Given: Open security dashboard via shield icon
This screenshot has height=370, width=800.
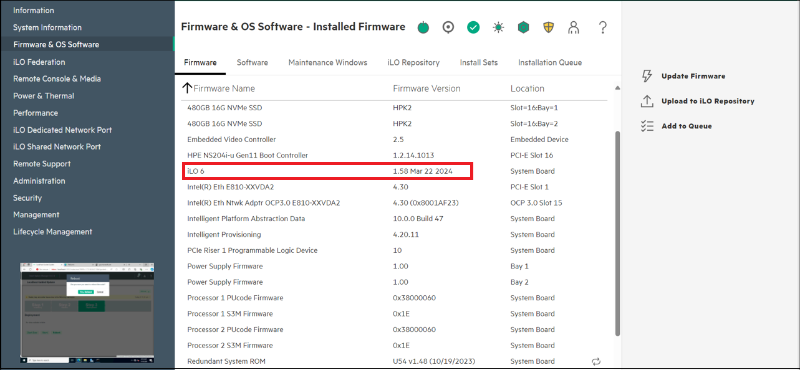Looking at the screenshot, I should (547, 27).
